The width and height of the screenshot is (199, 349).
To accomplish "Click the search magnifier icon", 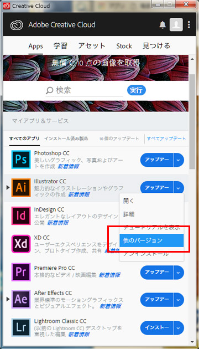I will tap(50, 90).
